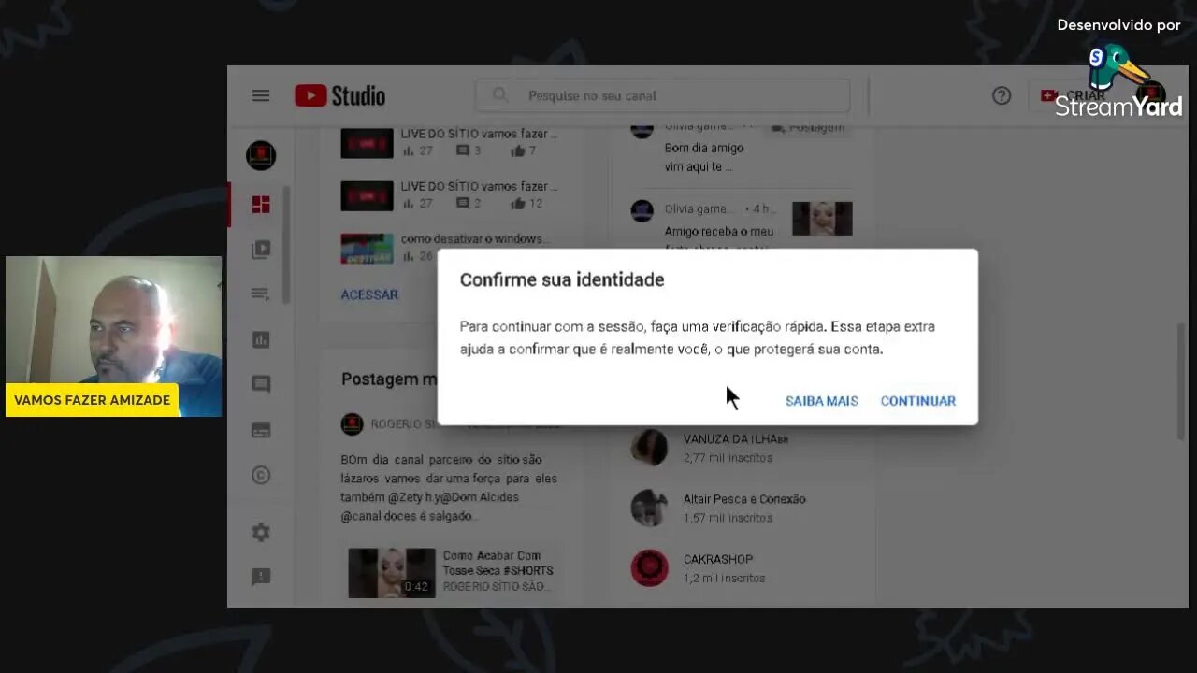Click the VANUZA DA ILHA subscriber avatar
The image size is (1197, 673).
[x=649, y=448]
